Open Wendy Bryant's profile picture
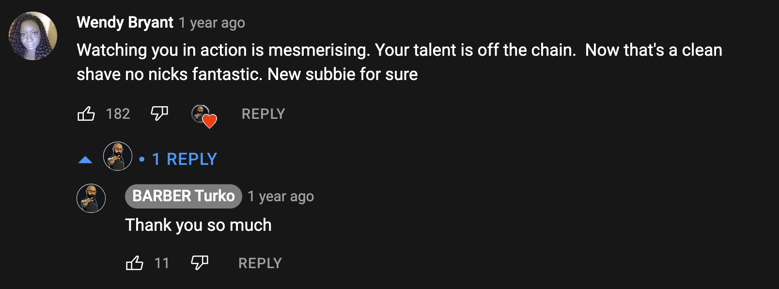 (33, 36)
